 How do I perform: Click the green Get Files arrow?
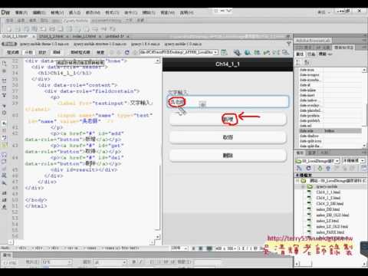pyautogui.click(x=320, y=168)
